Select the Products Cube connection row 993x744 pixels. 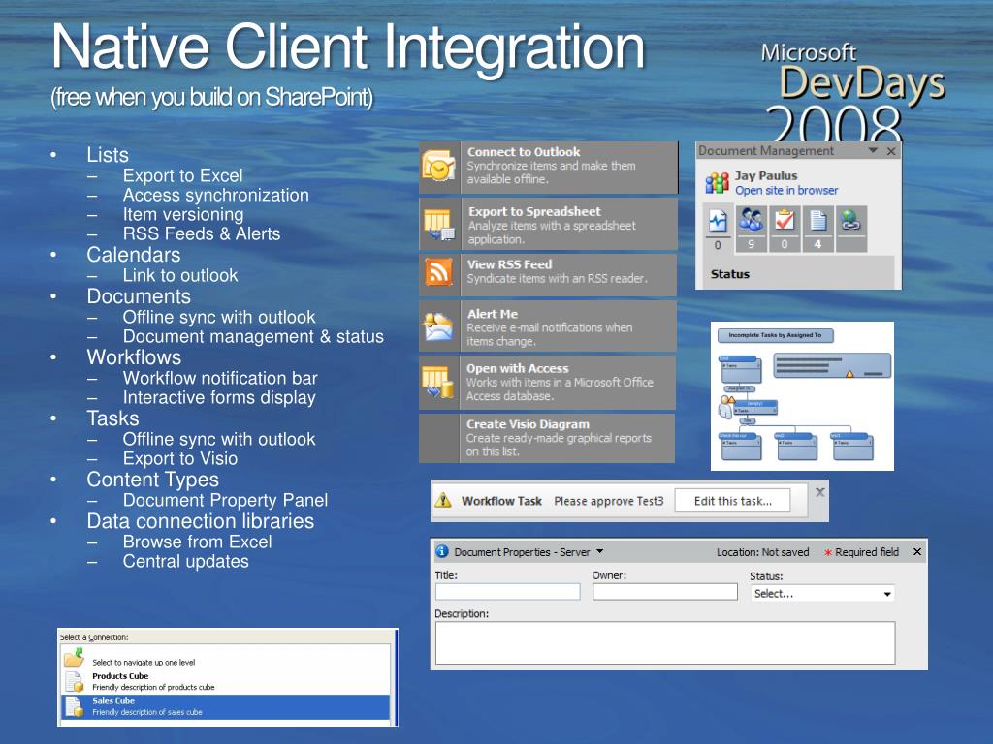[x=225, y=681]
